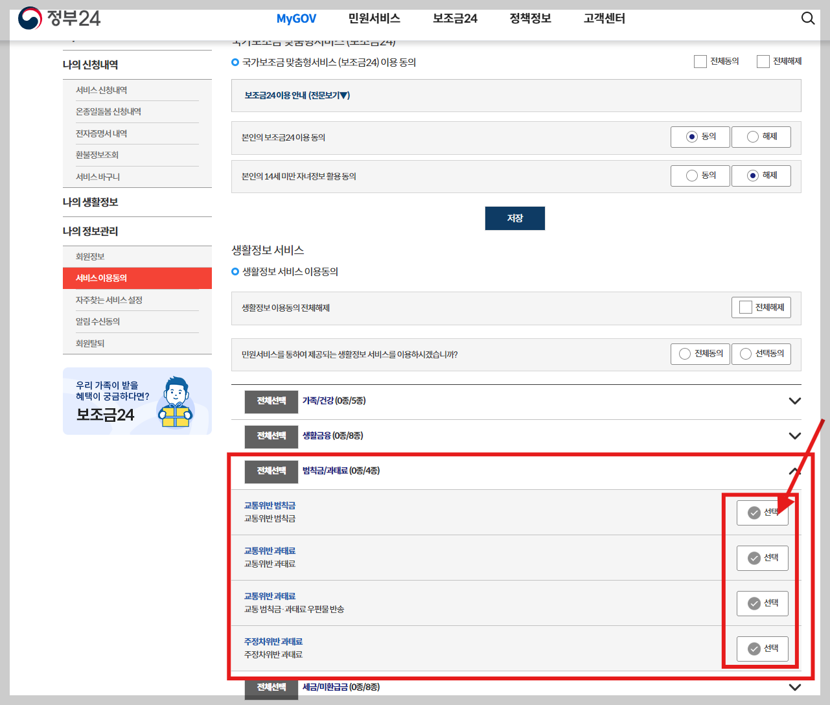Open the search magnifier icon
Screen dimensions: 830x705
808,18
